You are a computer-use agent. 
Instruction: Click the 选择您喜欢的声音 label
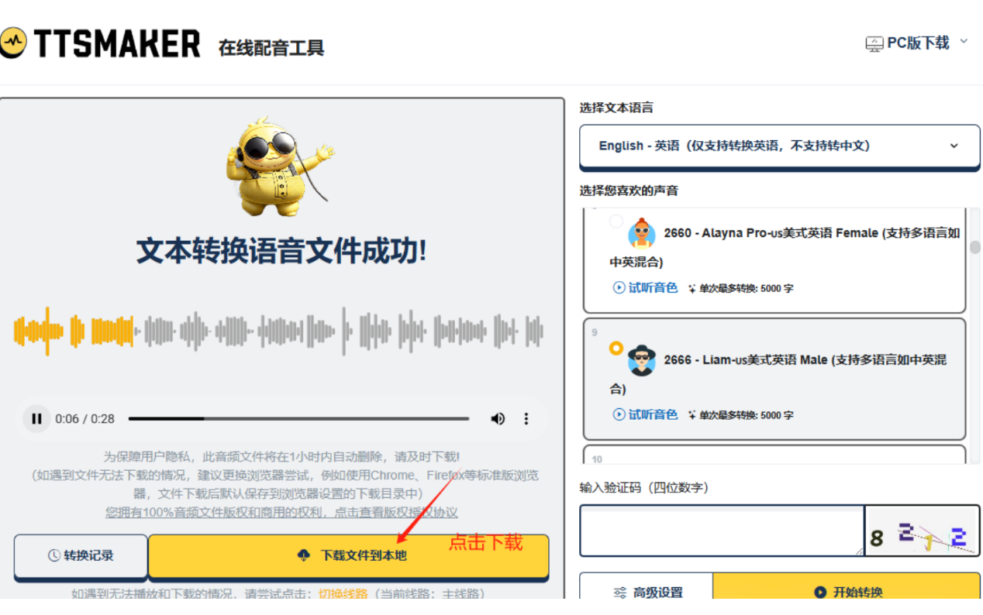coord(629,191)
